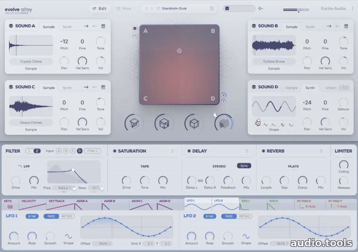Click the output volume slider
Viewport: 358px width, 252px height.
[296, 10]
